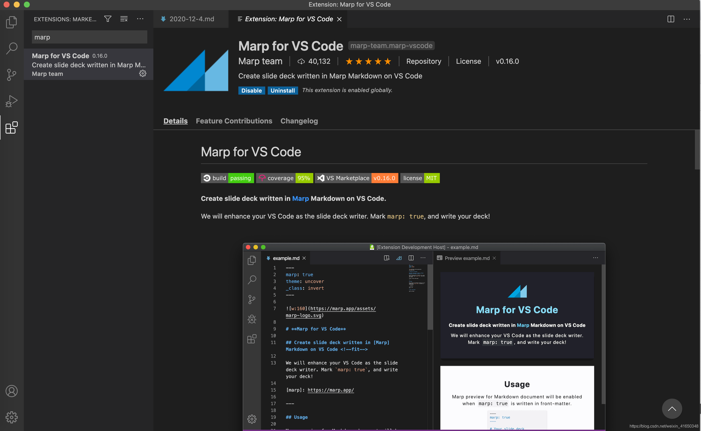Open Marp extension item's manage gear
The width and height of the screenshot is (701, 431).
coord(142,74)
